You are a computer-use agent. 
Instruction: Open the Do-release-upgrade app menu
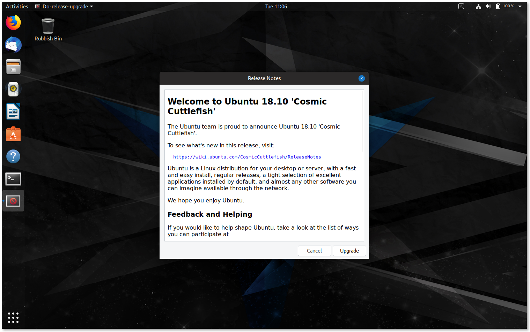click(64, 6)
